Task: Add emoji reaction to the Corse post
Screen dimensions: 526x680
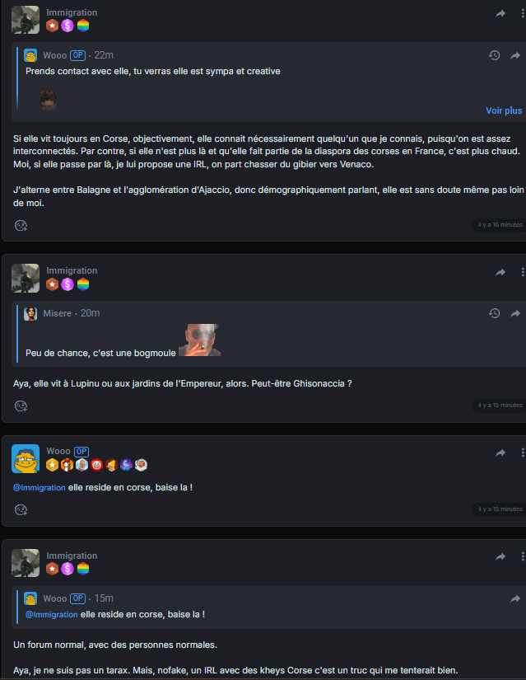Action: pos(21,226)
